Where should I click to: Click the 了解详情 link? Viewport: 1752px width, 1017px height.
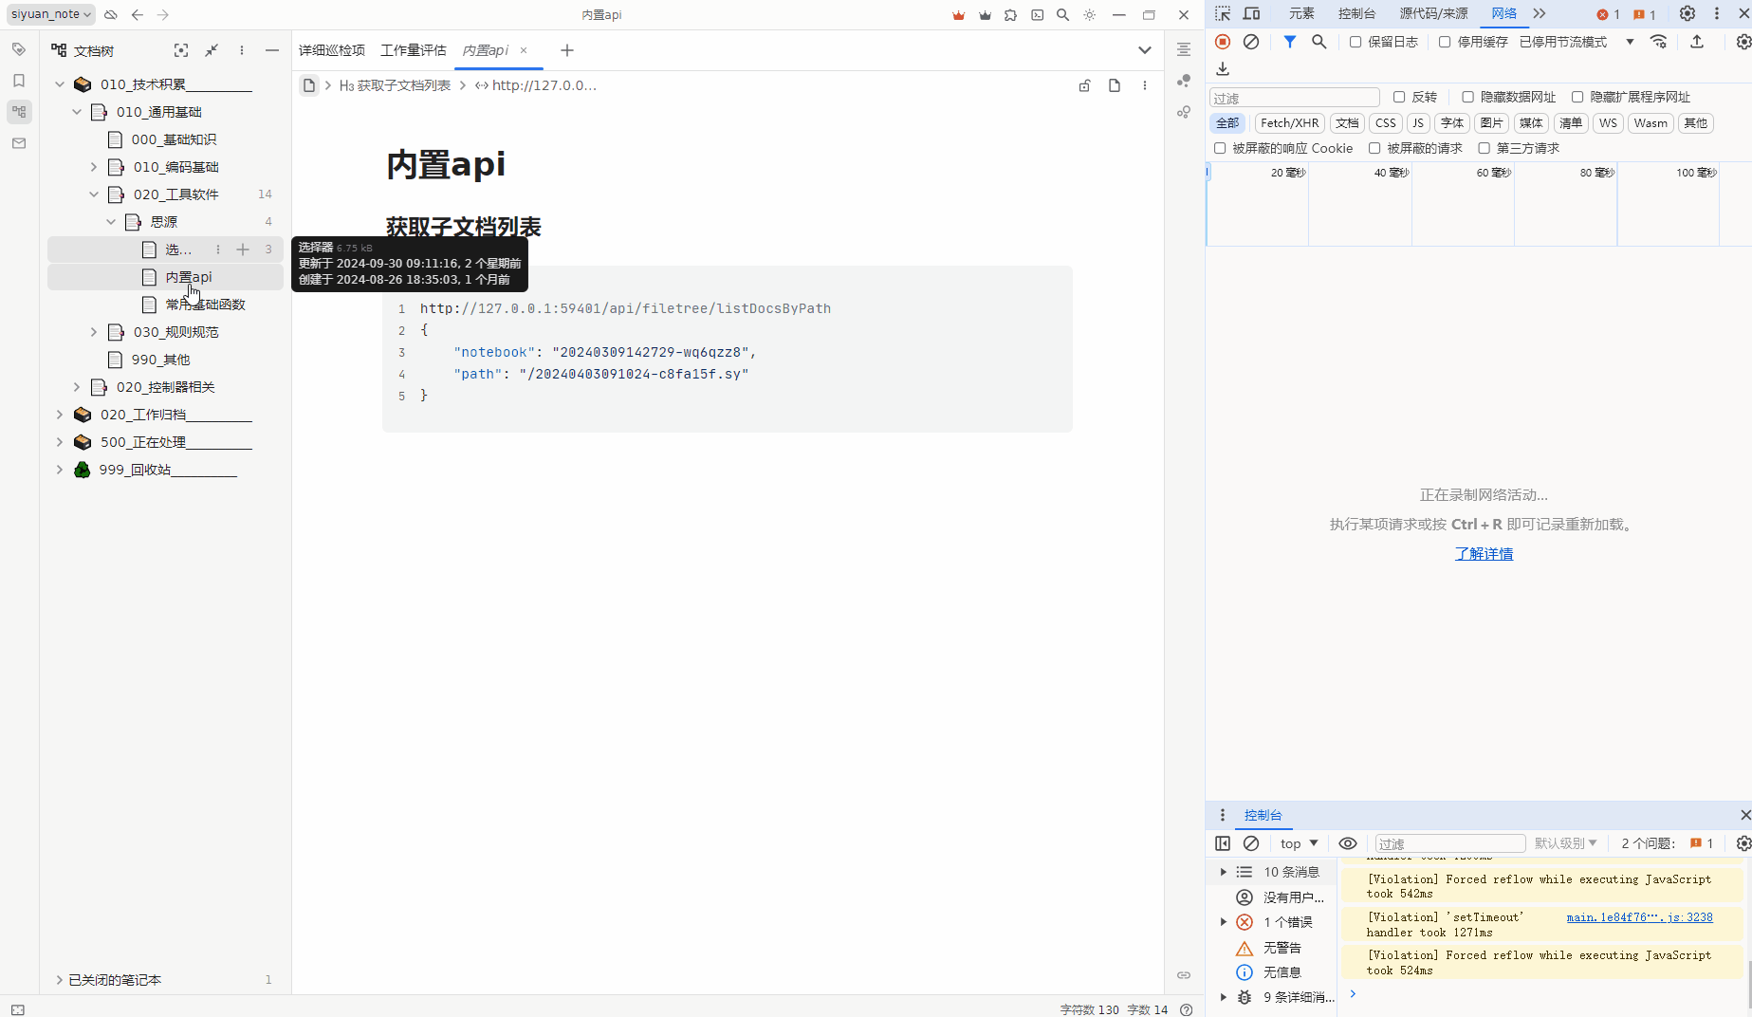click(x=1484, y=554)
